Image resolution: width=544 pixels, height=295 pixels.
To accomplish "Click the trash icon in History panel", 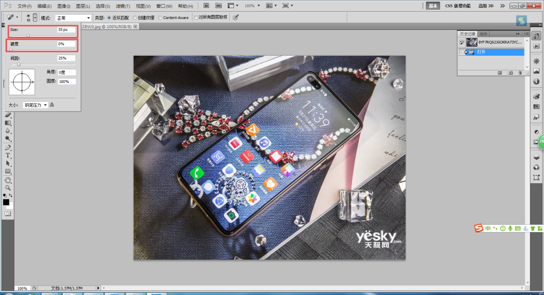I will pos(520,73).
